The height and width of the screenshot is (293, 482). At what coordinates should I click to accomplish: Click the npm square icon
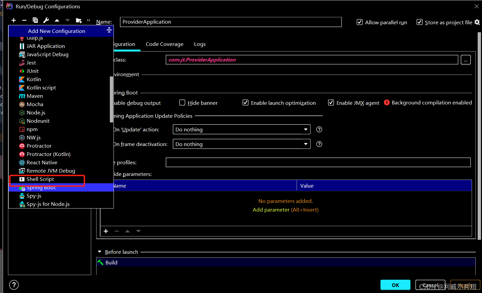(x=22, y=129)
